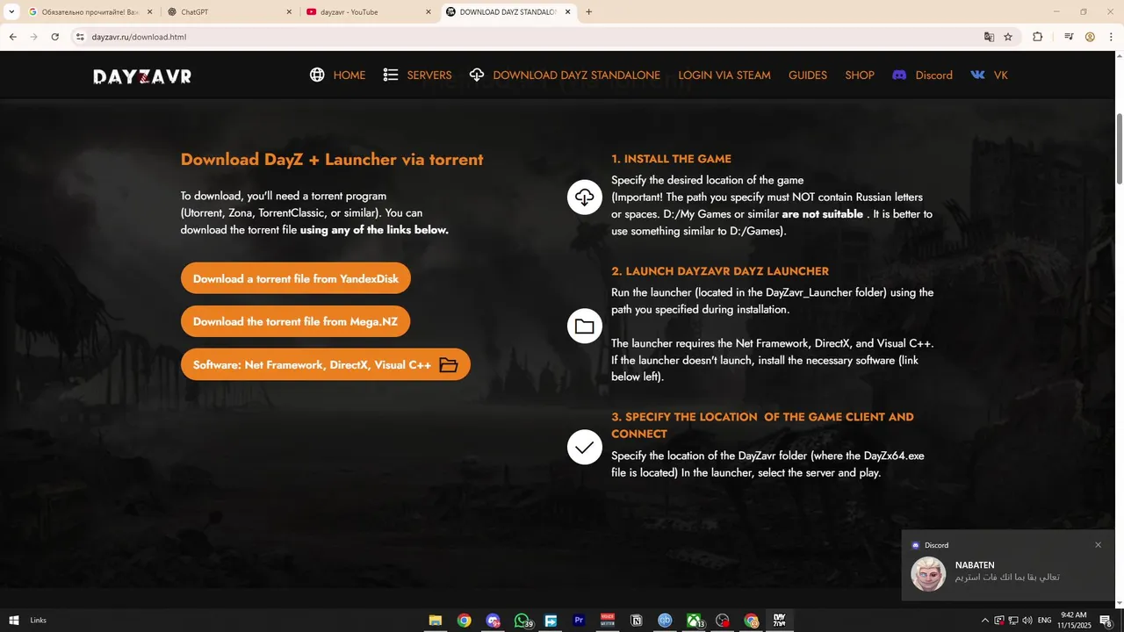This screenshot has height=632, width=1124.
Task: Click the Google Translate icon in the address bar
Action: pyautogui.click(x=990, y=37)
